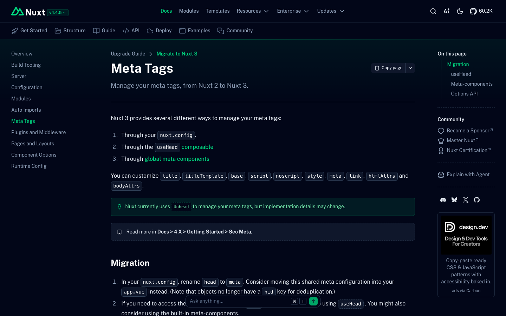
Task: Go to the Docs menu item
Action: [x=166, y=11]
